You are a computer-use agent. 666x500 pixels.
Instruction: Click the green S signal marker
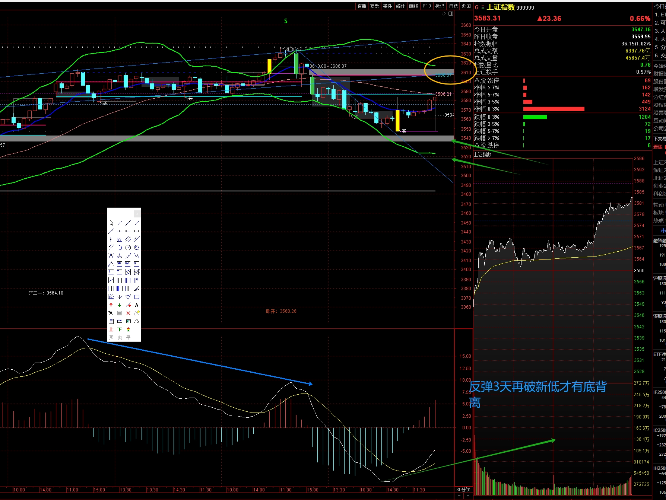(x=286, y=21)
